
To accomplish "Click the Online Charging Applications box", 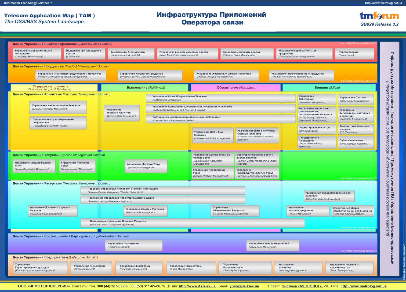I will click(x=355, y=142).
